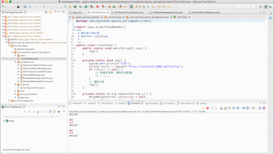Click the Quick Access search field
The width and height of the screenshot is (274, 154).
[x=246, y=7]
